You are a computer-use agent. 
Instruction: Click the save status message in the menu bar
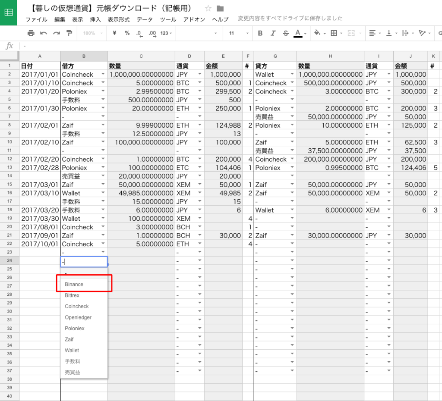point(290,19)
